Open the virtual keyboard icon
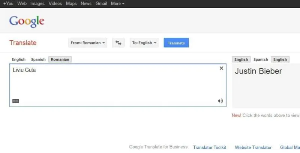Image resolution: width=300 pixels, height=153 pixels. tap(16, 101)
